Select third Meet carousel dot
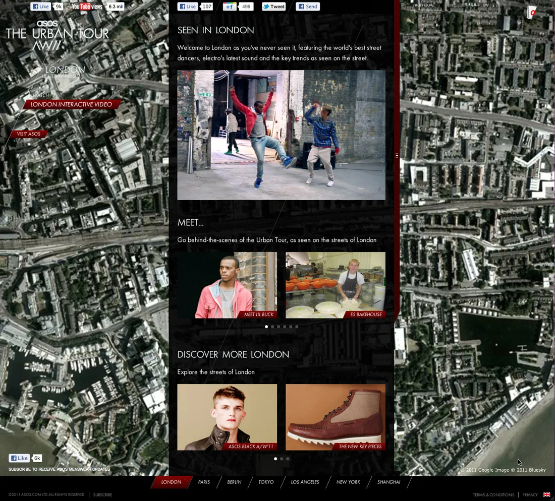555x501 pixels. point(279,327)
